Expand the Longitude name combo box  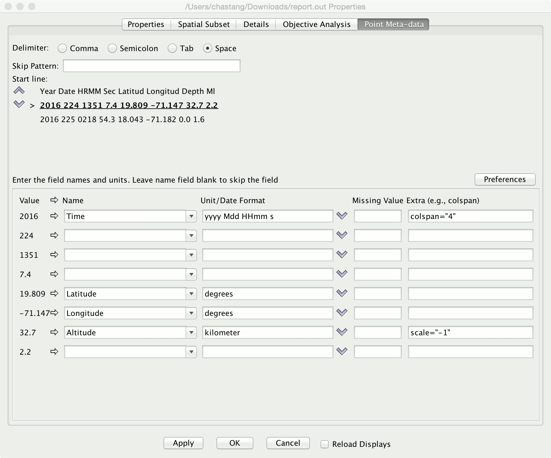(x=191, y=313)
